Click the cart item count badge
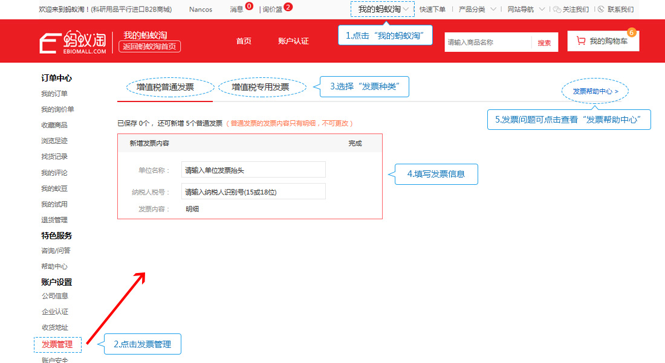 (631, 32)
